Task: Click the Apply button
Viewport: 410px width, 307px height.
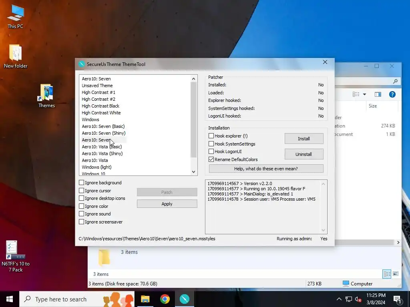Action: click(167, 203)
